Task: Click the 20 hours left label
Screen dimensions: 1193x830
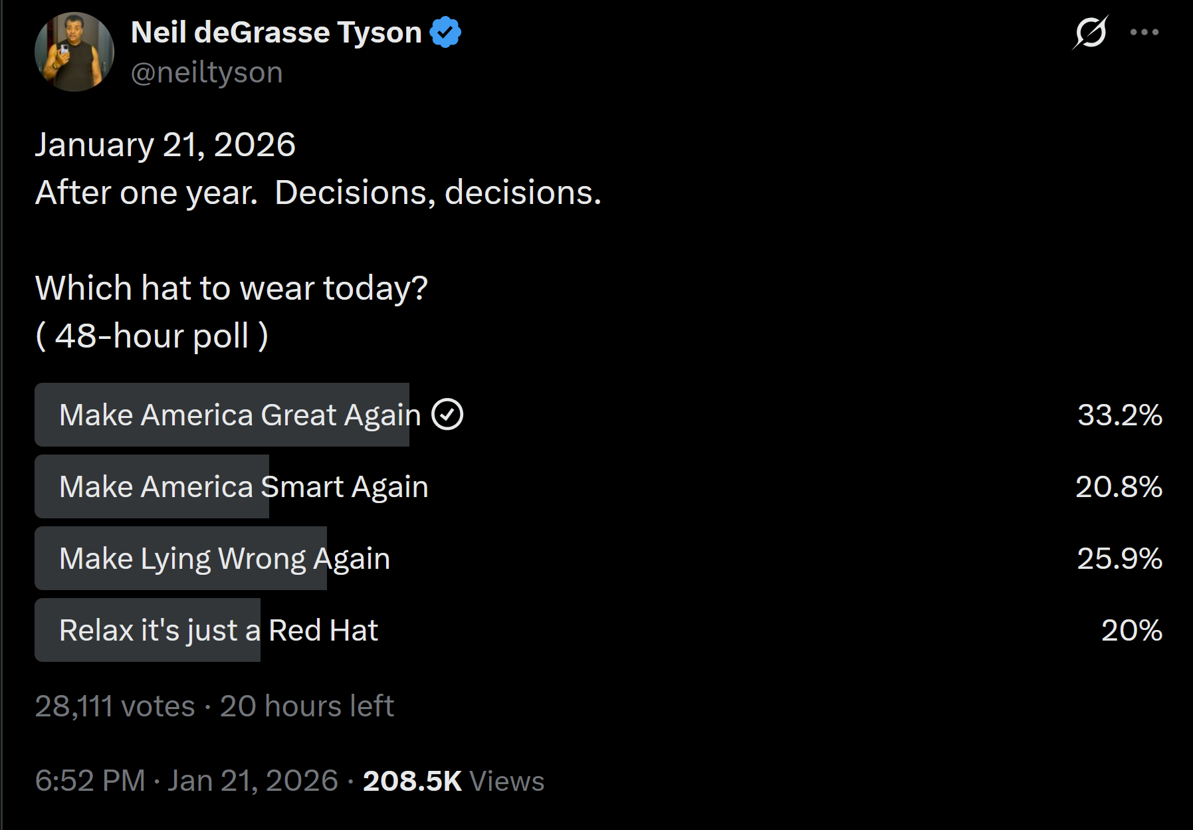Action: pos(306,706)
